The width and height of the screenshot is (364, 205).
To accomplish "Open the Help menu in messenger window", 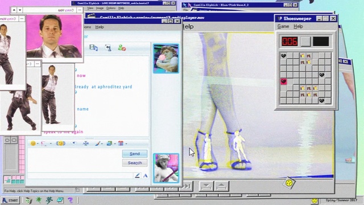I will (100, 27).
